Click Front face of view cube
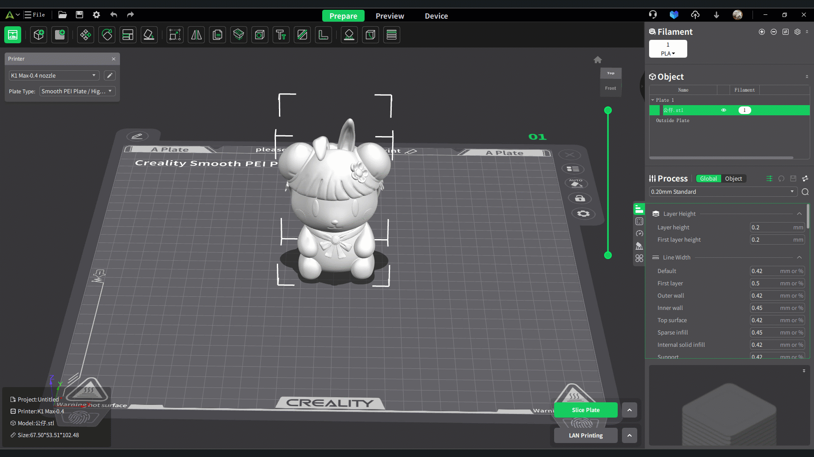 [610, 88]
